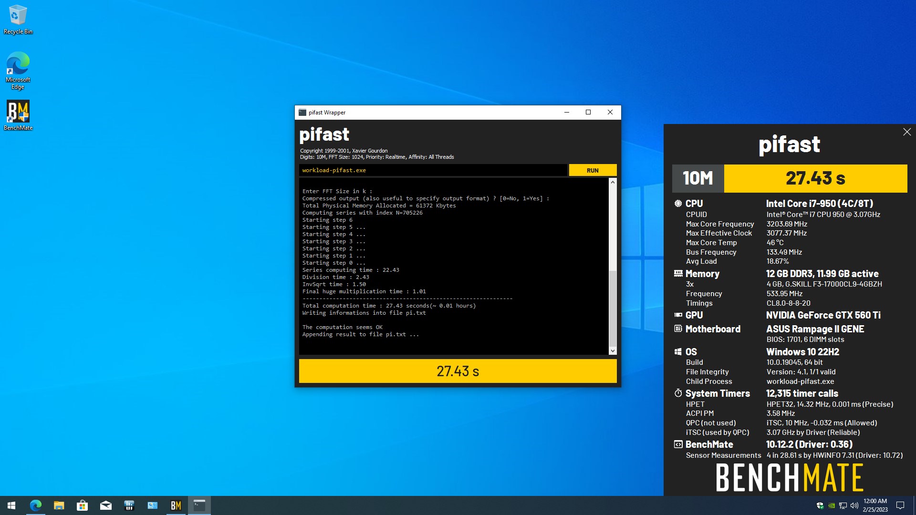Screen dimensions: 916x515
Task: Close the BenchMate result panel
Action: pos(906,132)
